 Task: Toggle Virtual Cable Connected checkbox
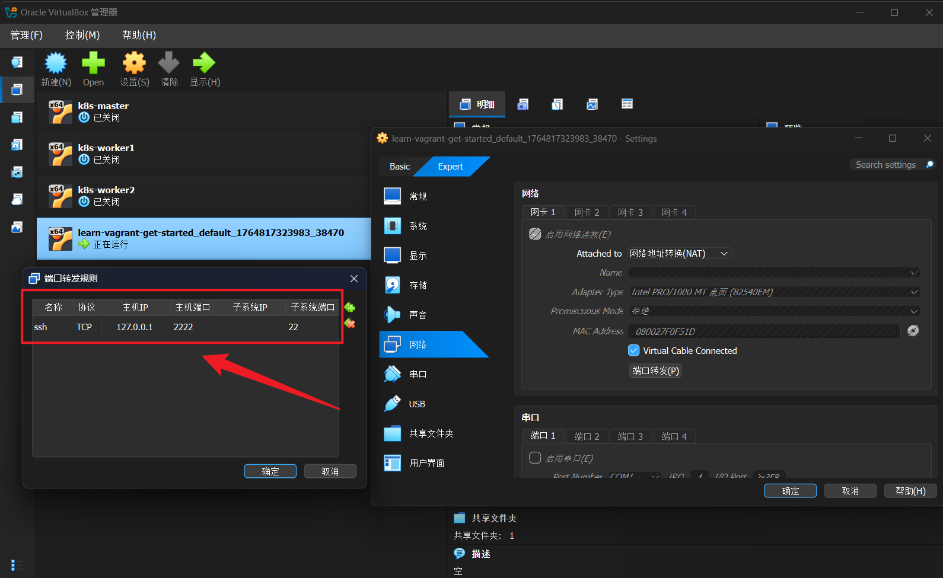click(x=633, y=350)
